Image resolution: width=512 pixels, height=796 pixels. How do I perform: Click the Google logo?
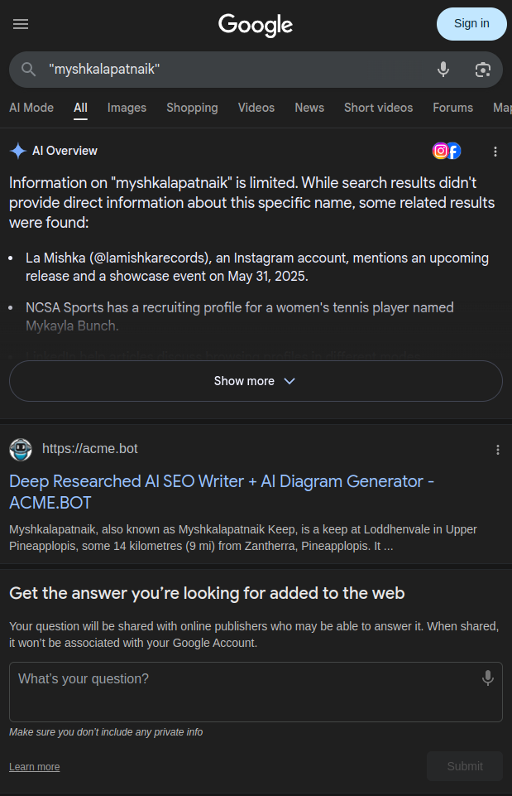256,25
